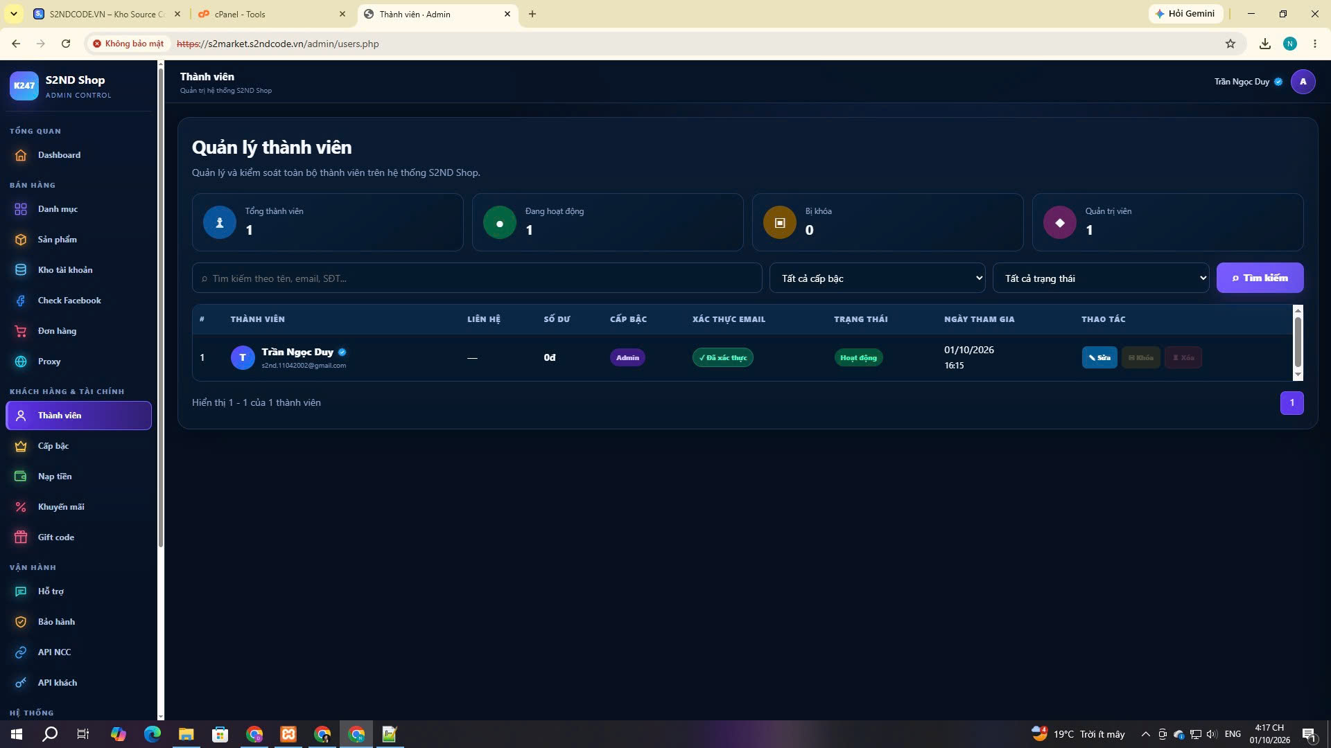
Task: Click the Proxy globe icon
Action: [x=21, y=362]
